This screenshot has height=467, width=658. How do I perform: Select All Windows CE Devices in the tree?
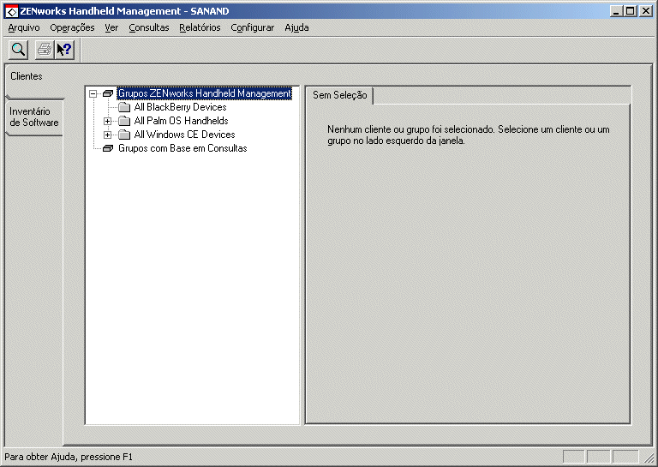(185, 135)
